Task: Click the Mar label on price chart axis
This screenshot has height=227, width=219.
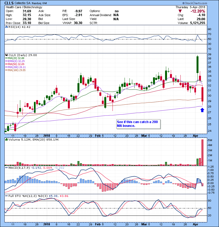Action: pyautogui.click(x=144, y=136)
